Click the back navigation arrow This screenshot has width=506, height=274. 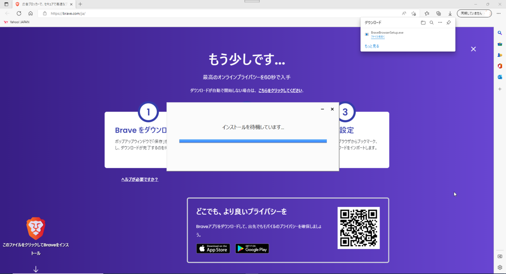pos(7,13)
